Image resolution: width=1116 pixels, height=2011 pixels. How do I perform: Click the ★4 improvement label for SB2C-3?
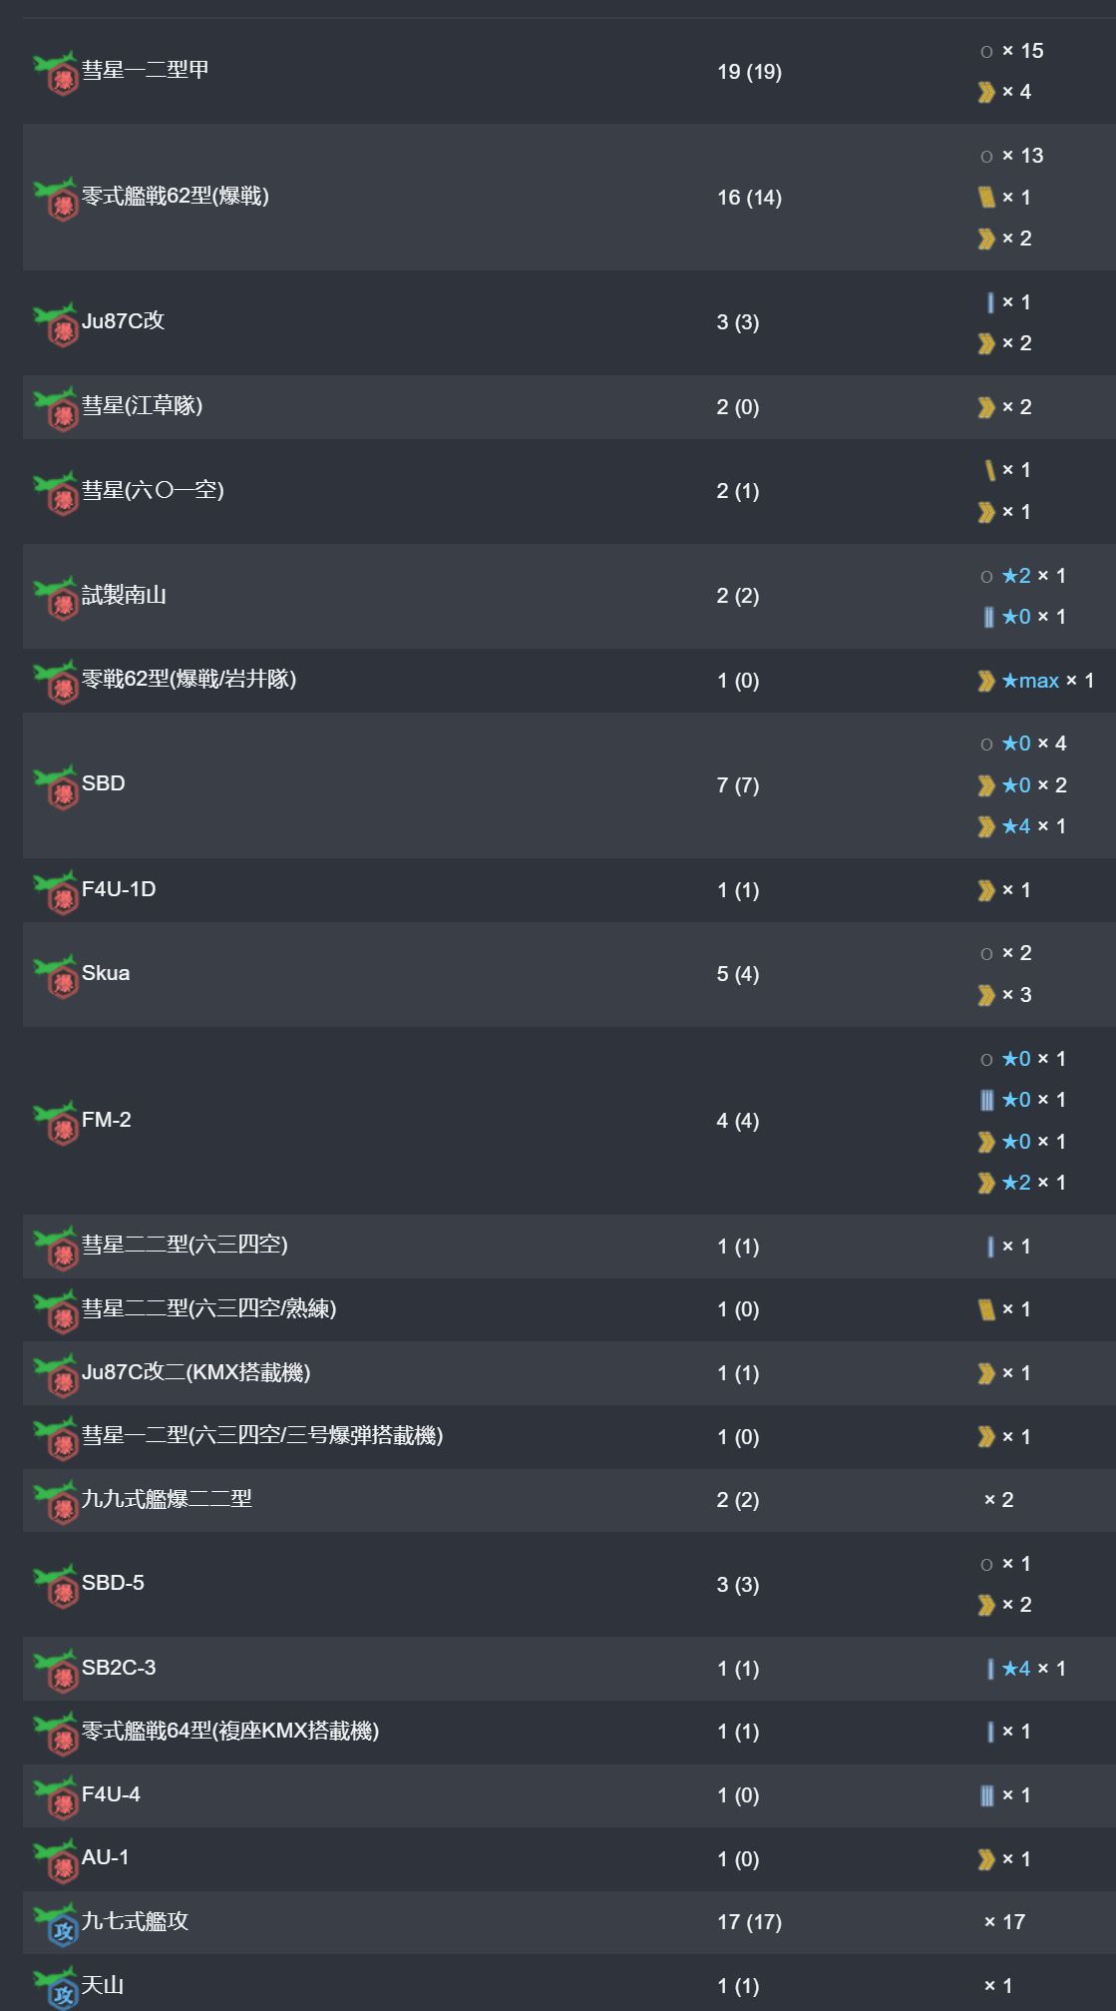pyautogui.click(x=1016, y=1668)
